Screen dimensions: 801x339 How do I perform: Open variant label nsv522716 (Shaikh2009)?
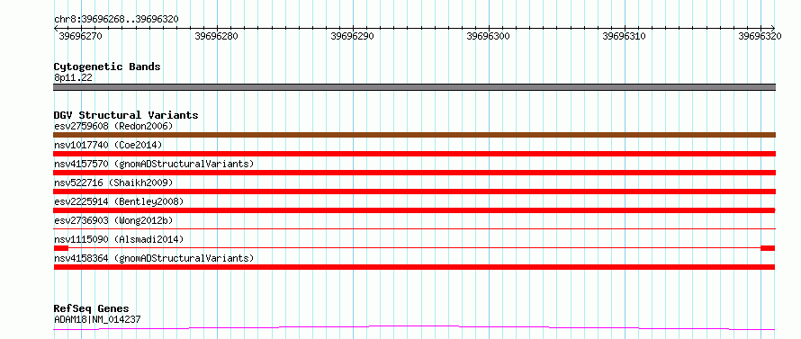click(113, 183)
